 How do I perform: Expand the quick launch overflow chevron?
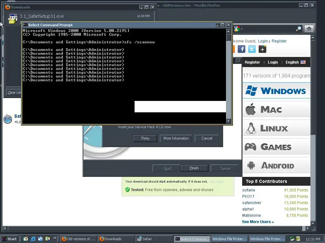tap(55, 238)
